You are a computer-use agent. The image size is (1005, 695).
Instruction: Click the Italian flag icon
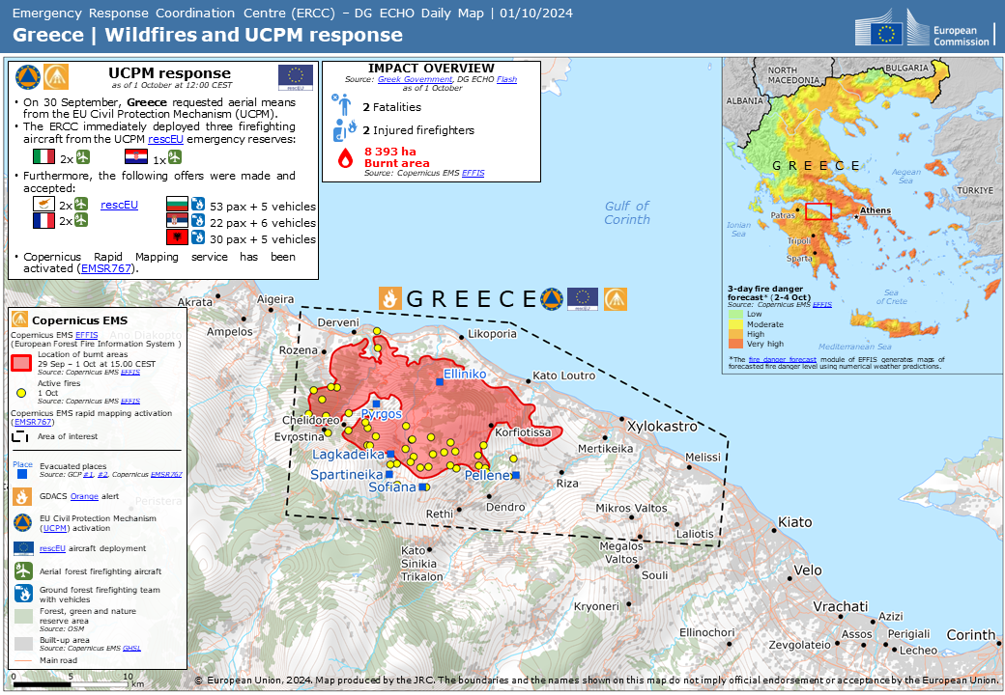pos(43,157)
